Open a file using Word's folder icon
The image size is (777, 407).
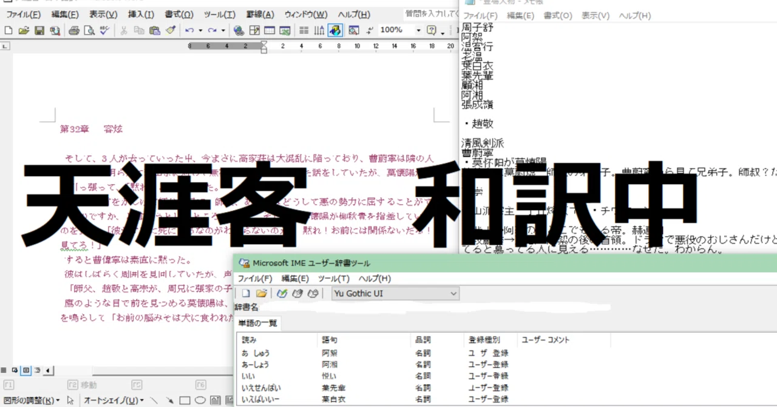pyautogui.click(x=24, y=30)
